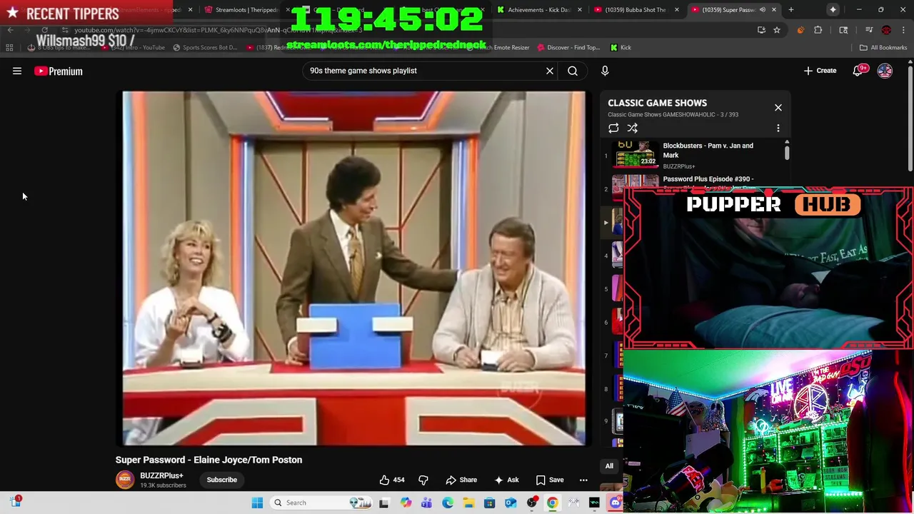This screenshot has width=914, height=514.
Task: Close the Super Password browser tab
Action: point(773,10)
